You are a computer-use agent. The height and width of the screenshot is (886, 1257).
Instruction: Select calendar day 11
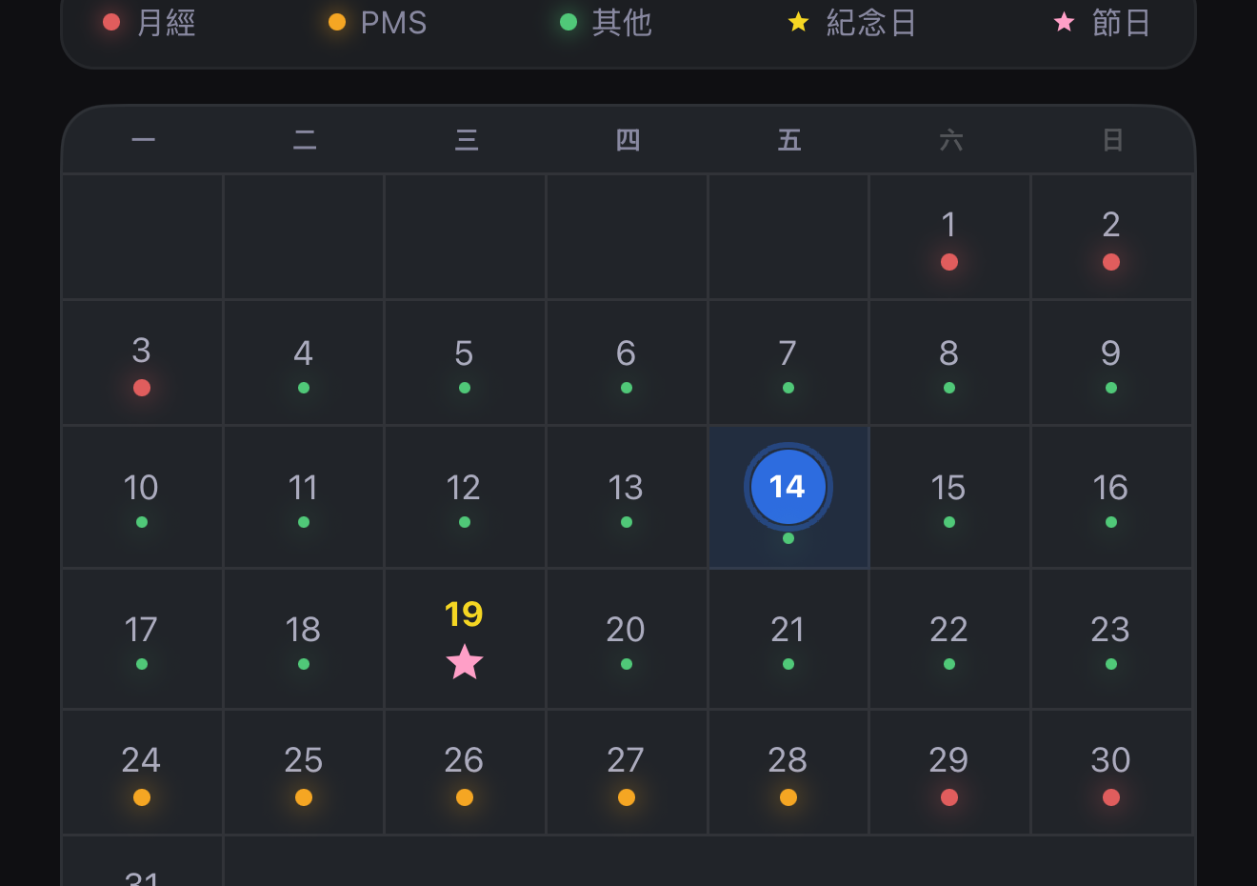point(303,496)
